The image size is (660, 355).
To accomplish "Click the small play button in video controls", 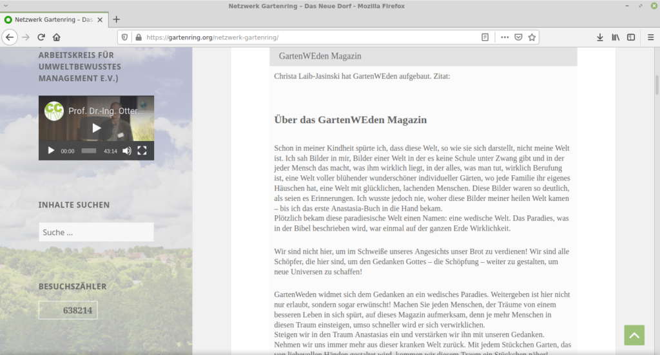I will pos(51,151).
